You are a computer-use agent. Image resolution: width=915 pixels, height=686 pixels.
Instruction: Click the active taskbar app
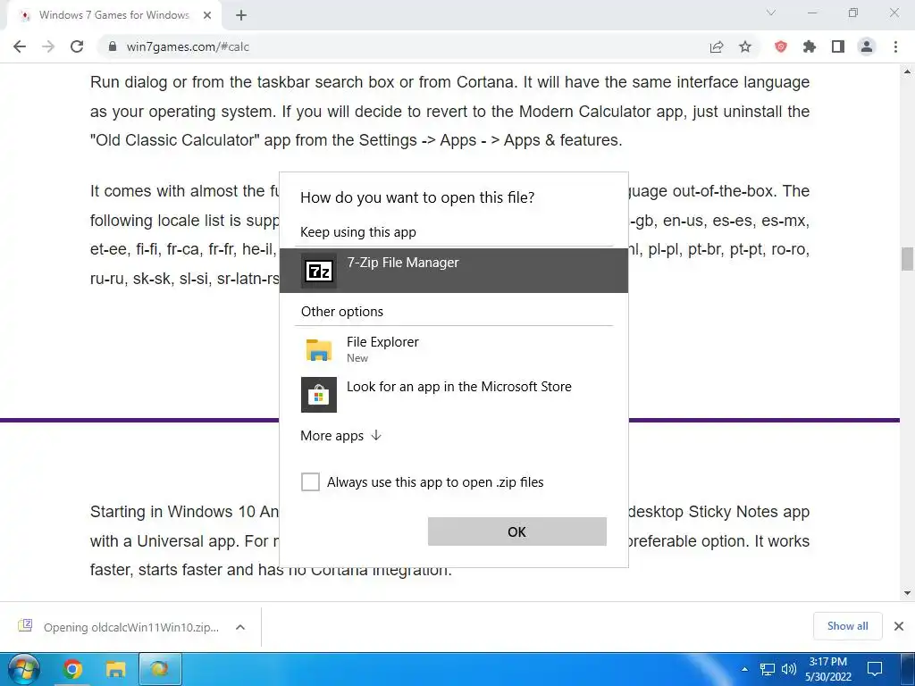160,669
